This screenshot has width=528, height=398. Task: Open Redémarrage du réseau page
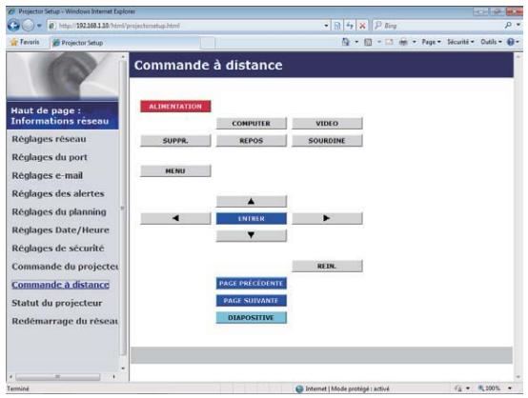coord(65,321)
